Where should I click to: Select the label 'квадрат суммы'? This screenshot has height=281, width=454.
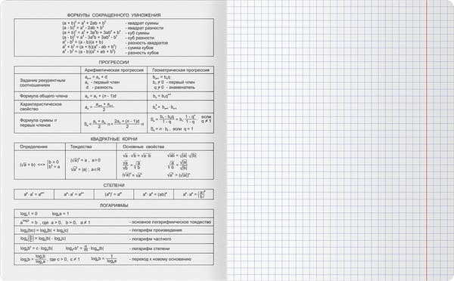[x=143, y=23]
